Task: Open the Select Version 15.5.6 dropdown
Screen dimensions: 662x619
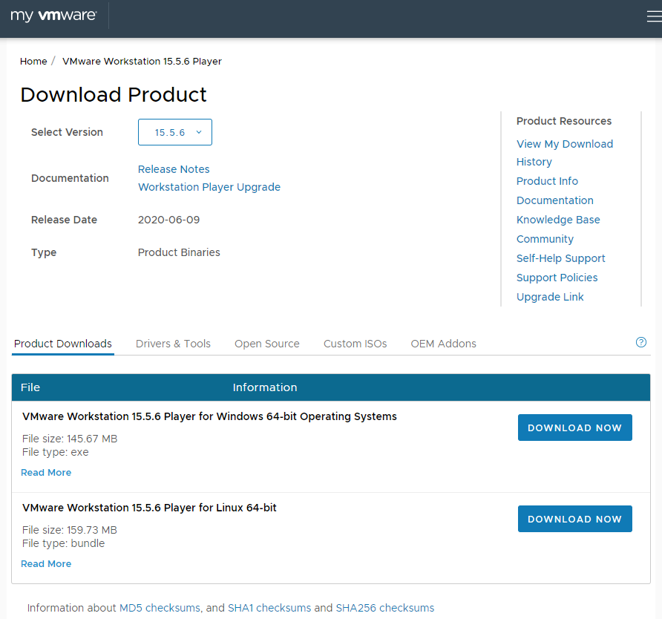Action: (175, 132)
